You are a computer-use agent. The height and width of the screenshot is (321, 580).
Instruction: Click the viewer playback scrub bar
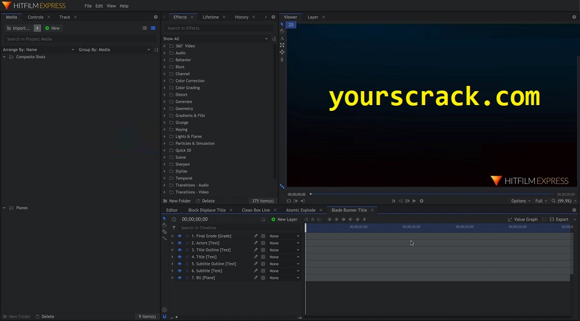pyautogui.click(x=432, y=194)
